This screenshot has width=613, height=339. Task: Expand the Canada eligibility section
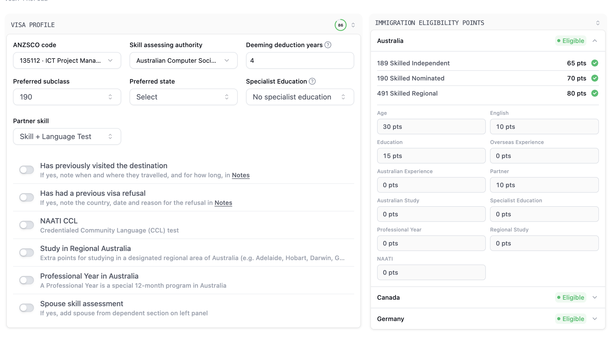[595, 297]
